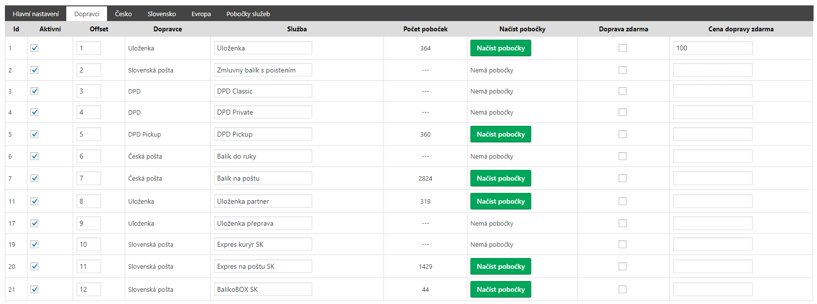This screenshot has height=304, width=817.
Task: Enable Doprava zdarma for Zmluvný balík s poistením
Action: [623, 70]
